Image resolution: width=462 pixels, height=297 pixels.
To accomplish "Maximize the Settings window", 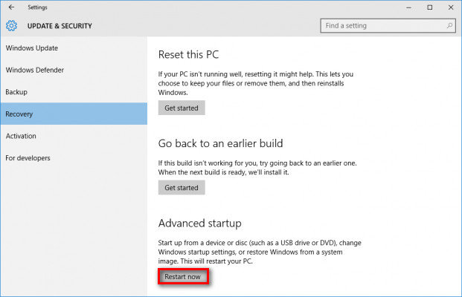I will pyautogui.click(x=430, y=7).
